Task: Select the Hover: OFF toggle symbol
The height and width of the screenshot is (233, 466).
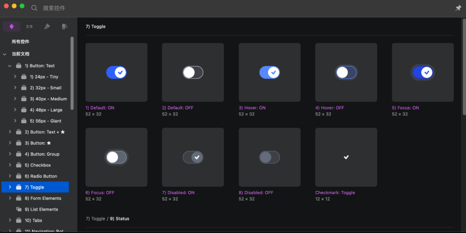Action: (346, 72)
